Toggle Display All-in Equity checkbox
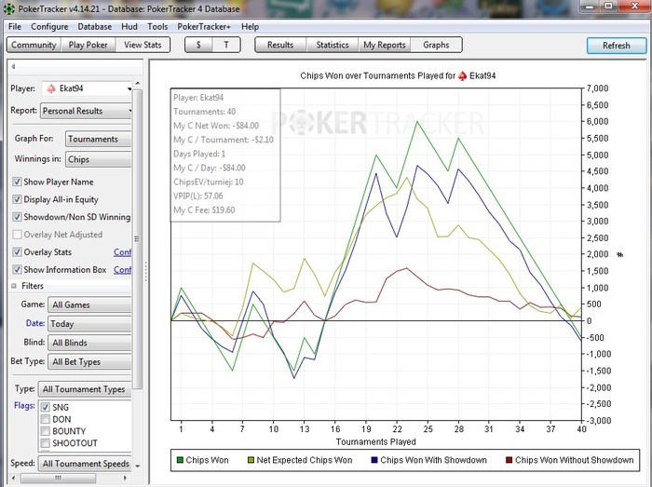 [x=17, y=199]
